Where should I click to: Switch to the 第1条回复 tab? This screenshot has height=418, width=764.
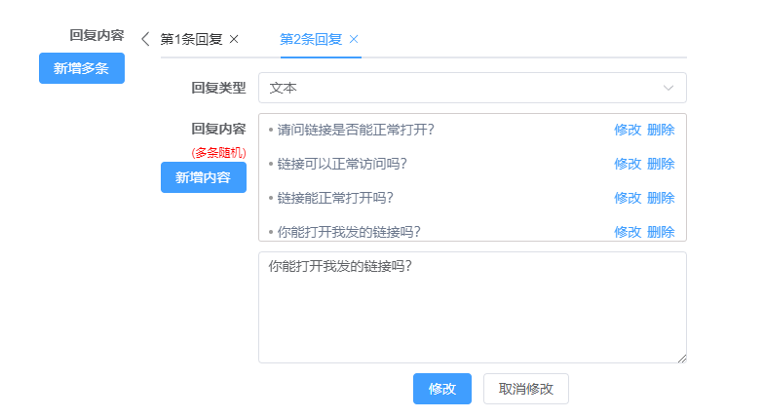[x=191, y=39]
